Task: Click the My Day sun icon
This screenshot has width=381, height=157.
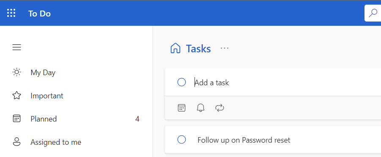Action: (x=16, y=72)
